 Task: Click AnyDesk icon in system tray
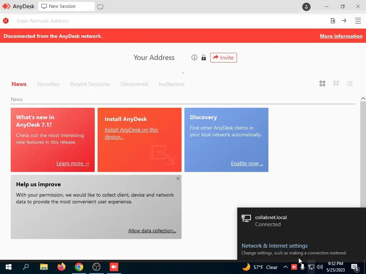click(x=294, y=267)
